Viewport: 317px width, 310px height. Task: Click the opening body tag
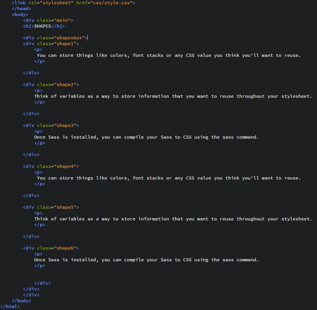coord(20,14)
